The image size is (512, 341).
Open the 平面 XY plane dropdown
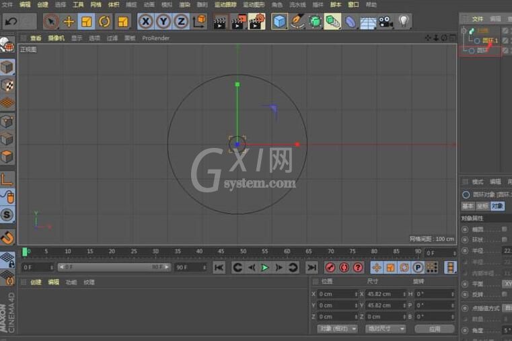(507, 284)
